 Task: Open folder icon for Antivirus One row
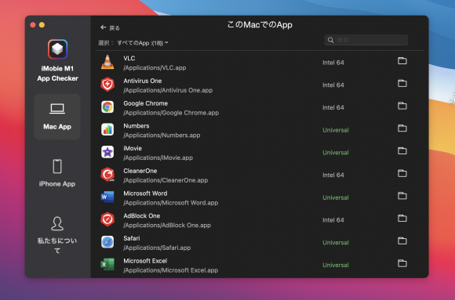402,84
